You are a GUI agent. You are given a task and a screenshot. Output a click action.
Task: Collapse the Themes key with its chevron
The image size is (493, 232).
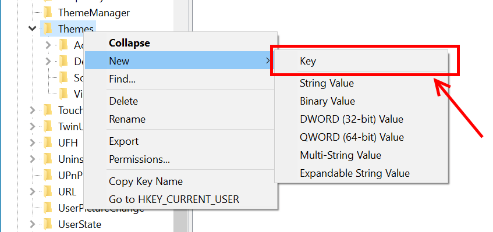[x=32, y=28]
